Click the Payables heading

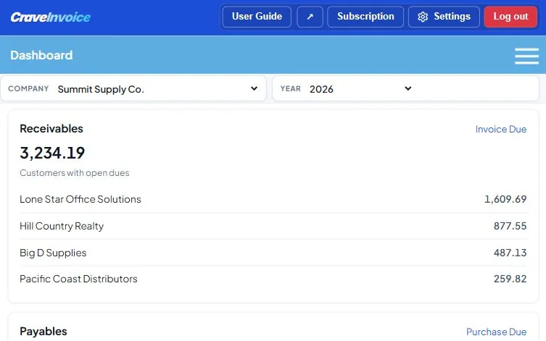[44, 332]
